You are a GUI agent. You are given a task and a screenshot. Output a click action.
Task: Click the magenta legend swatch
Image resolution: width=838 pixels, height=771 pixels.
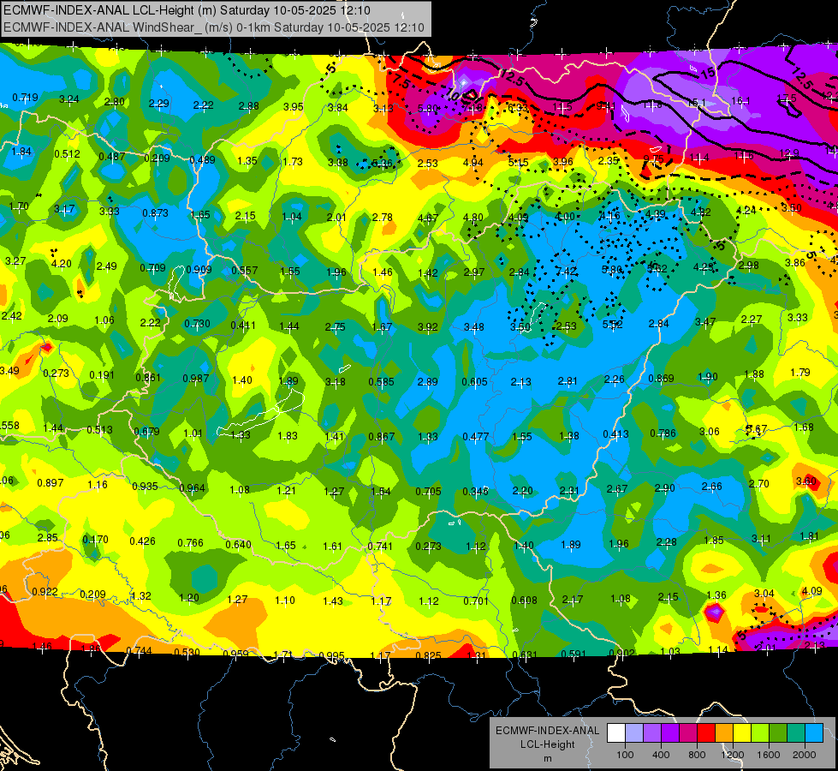pos(688,733)
